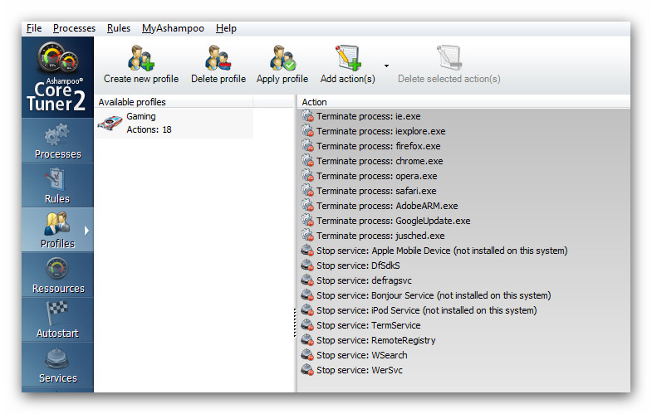Click the Delete selected action(s) icon
Viewport: 652px width, 414px height.
449,58
